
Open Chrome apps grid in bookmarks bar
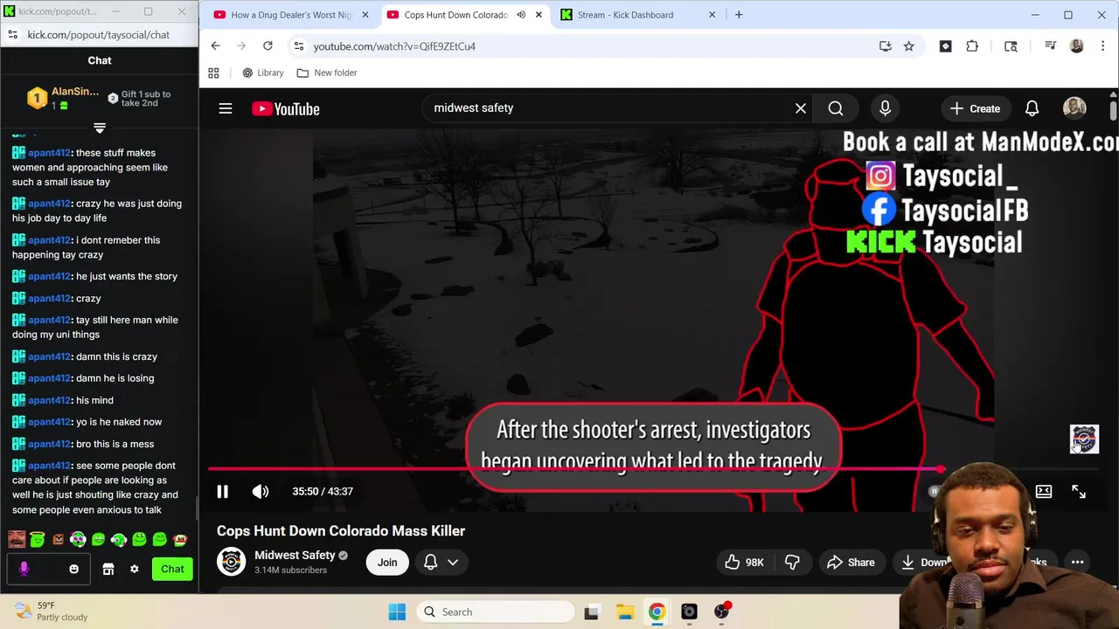[x=213, y=73]
